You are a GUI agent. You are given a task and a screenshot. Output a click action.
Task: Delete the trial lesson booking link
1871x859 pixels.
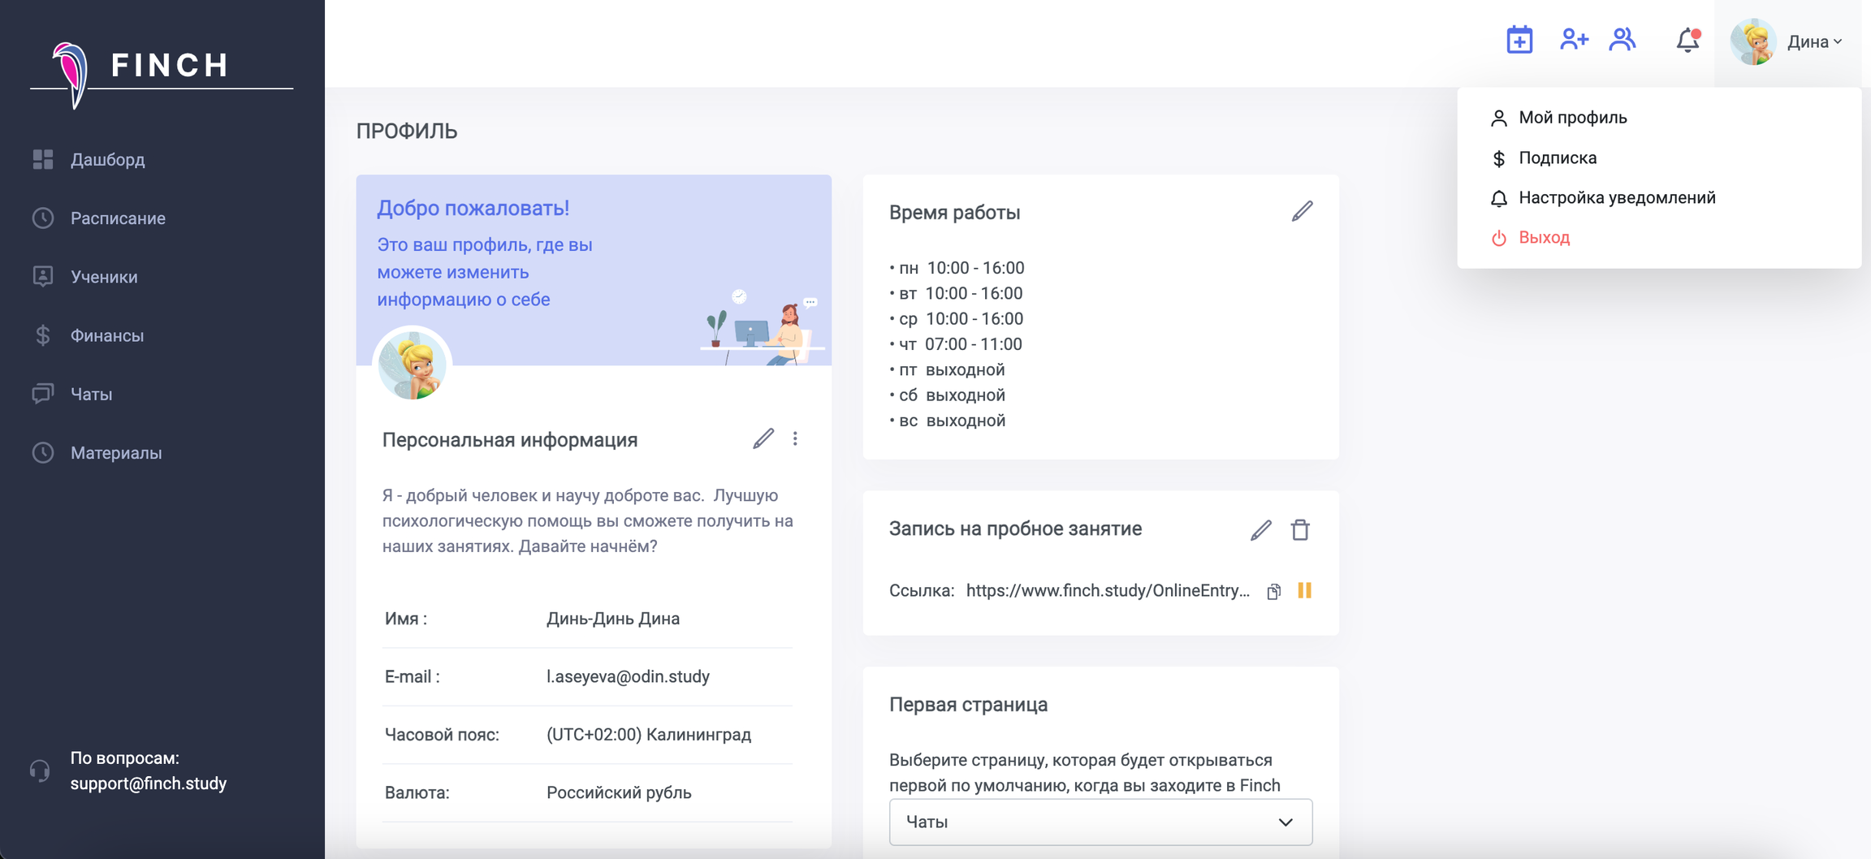point(1300,530)
